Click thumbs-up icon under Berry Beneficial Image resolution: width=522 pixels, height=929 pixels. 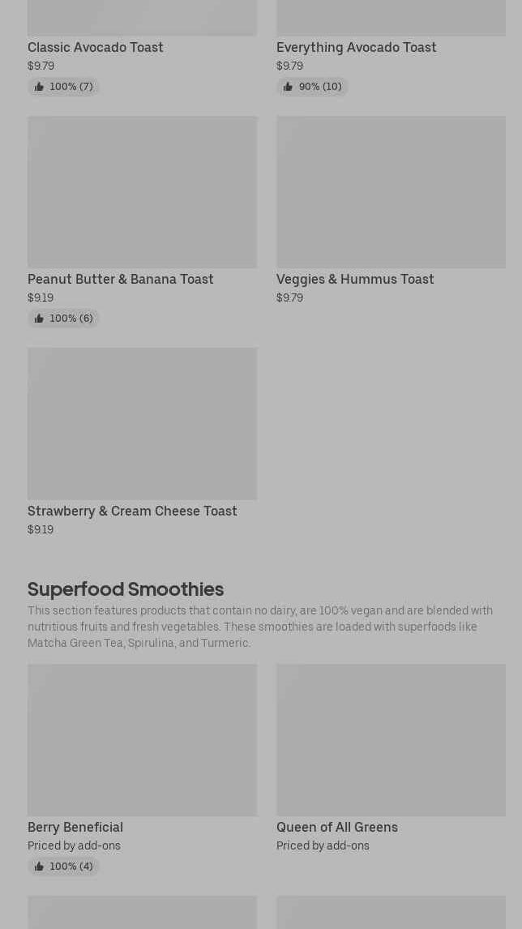pyautogui.click(x=39, y=867)
